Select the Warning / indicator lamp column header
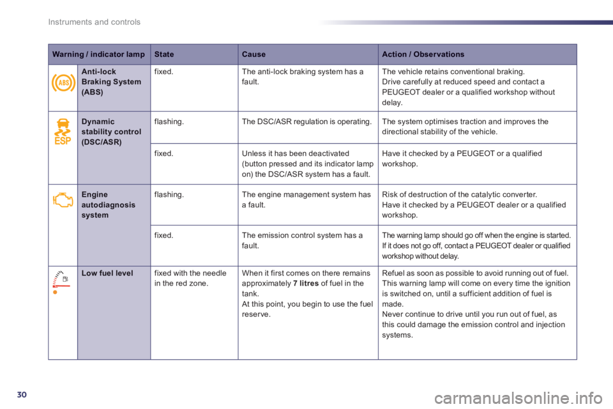Screen dimensions: 613x409 pos(98,54)
